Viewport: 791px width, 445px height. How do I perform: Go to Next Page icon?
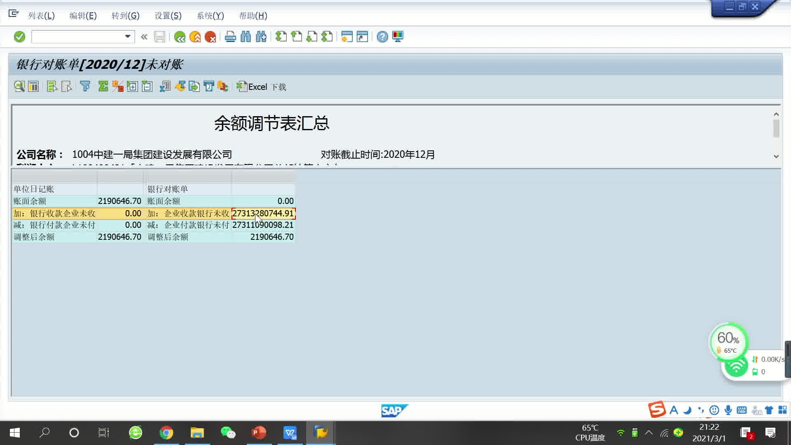(x=312, y=37)
